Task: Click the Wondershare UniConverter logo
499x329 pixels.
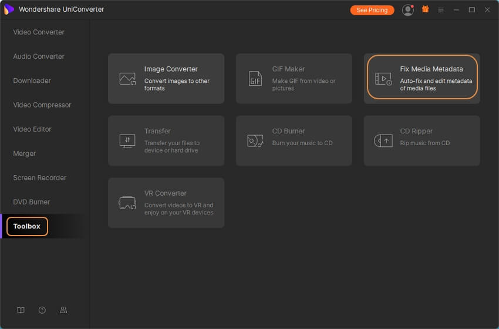Action: [x=9, y=9]
